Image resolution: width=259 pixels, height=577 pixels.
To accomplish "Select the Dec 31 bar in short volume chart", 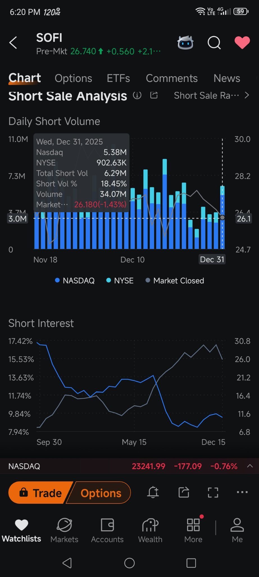I will pyautogui.click(x=222, y=217).
